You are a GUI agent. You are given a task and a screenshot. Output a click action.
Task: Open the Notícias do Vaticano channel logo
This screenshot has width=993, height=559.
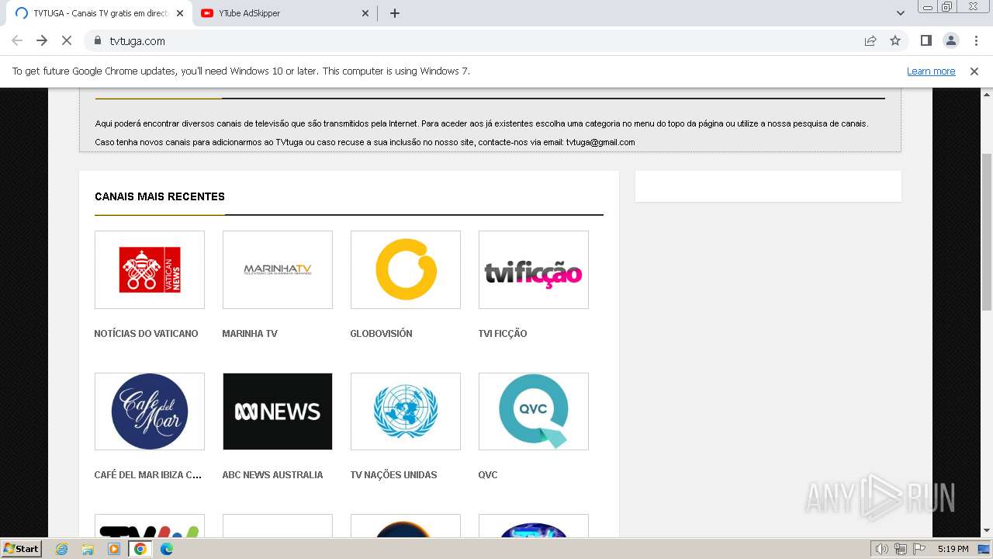150,269
